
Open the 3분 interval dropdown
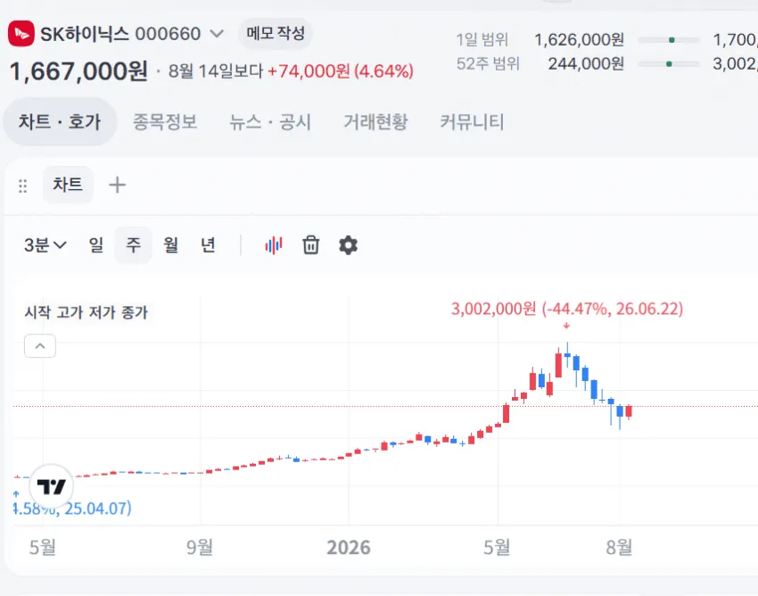coord(45,245)
